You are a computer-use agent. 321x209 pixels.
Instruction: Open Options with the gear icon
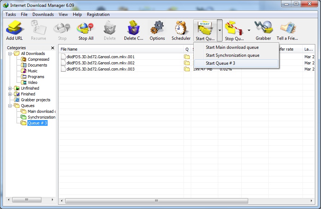point(157,27)
